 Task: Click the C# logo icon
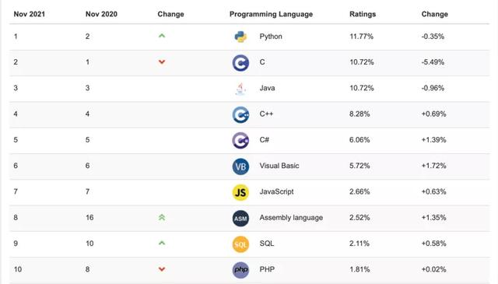pos(240,140)
